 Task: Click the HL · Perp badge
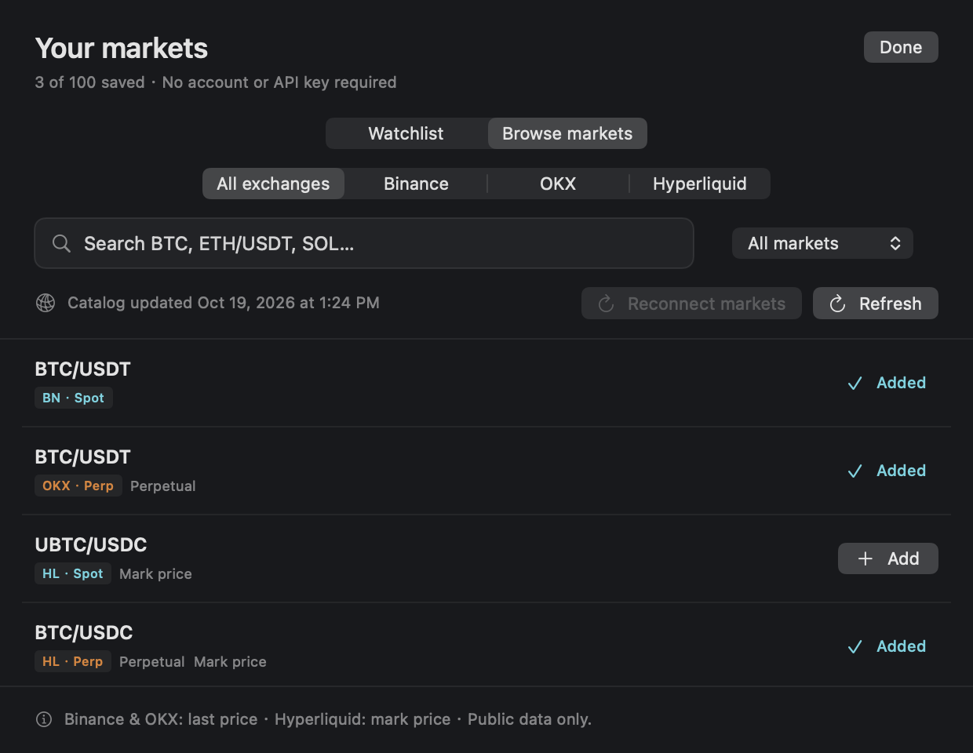click(x=73, y=661)
